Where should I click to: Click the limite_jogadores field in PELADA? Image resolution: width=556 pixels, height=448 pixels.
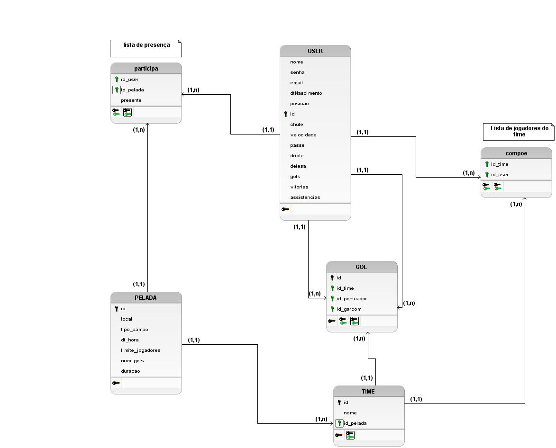click(x=140, y=350)
